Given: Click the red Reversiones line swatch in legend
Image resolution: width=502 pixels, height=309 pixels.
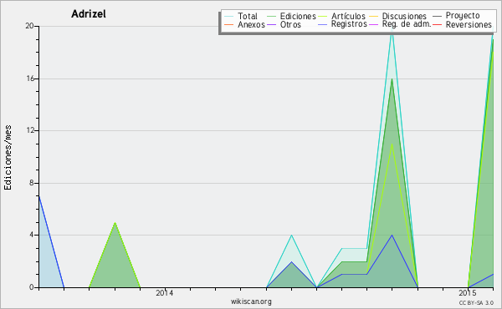Looking at the screenshot, I should click(438, 25).
